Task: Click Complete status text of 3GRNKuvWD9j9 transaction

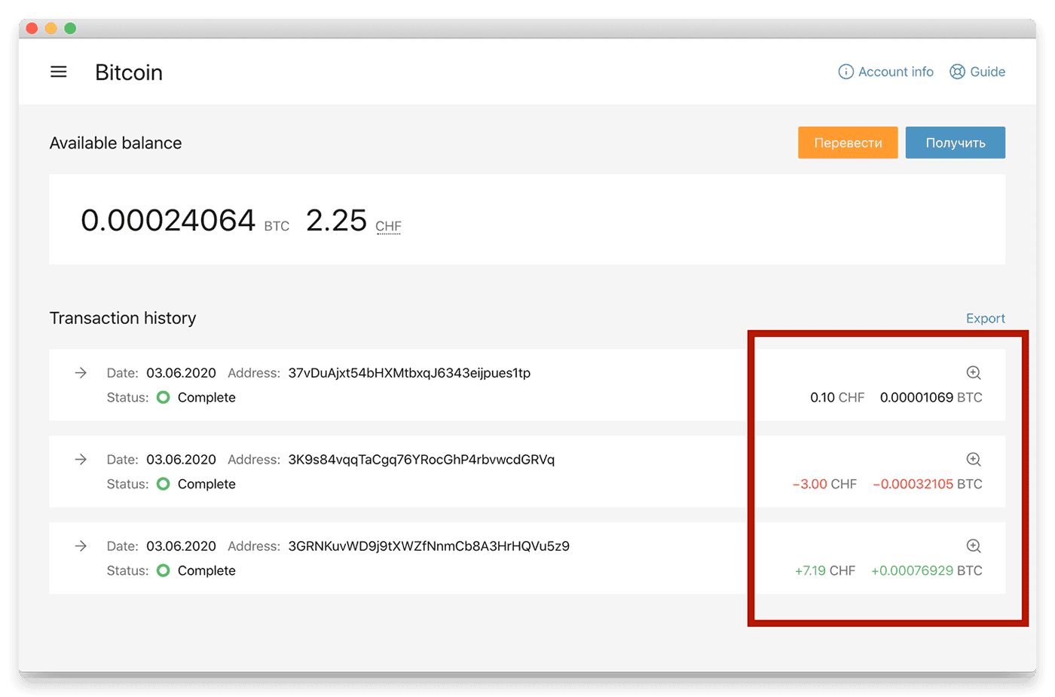Action: click(206, 570)
